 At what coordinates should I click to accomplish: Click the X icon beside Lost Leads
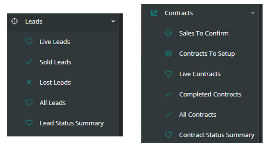pyautogui.click(x=29, y=82)
